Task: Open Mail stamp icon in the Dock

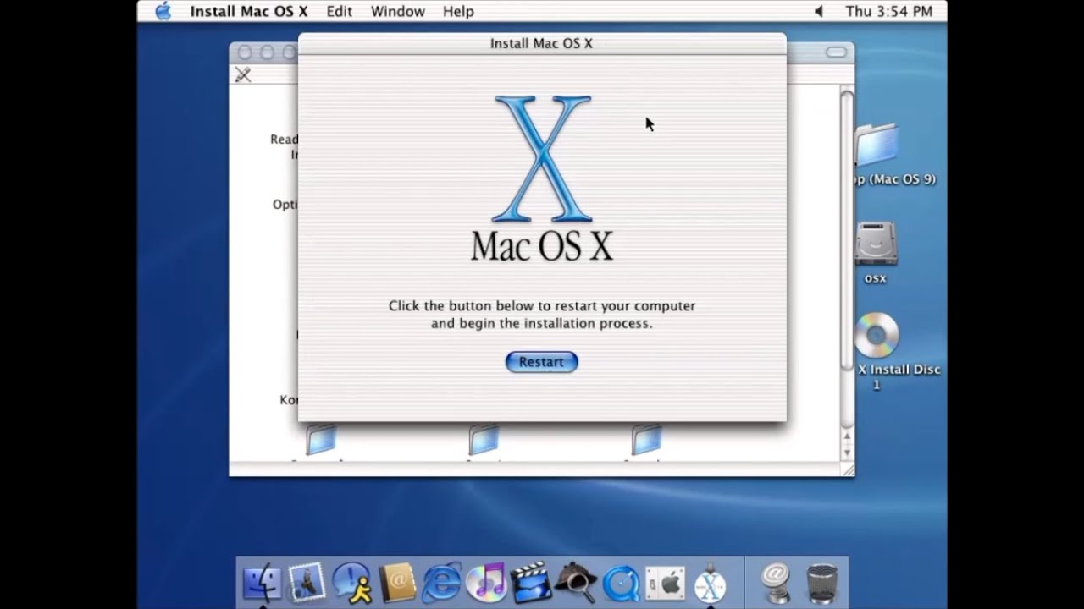Action: pyautogui.click(x=306, y=582)
